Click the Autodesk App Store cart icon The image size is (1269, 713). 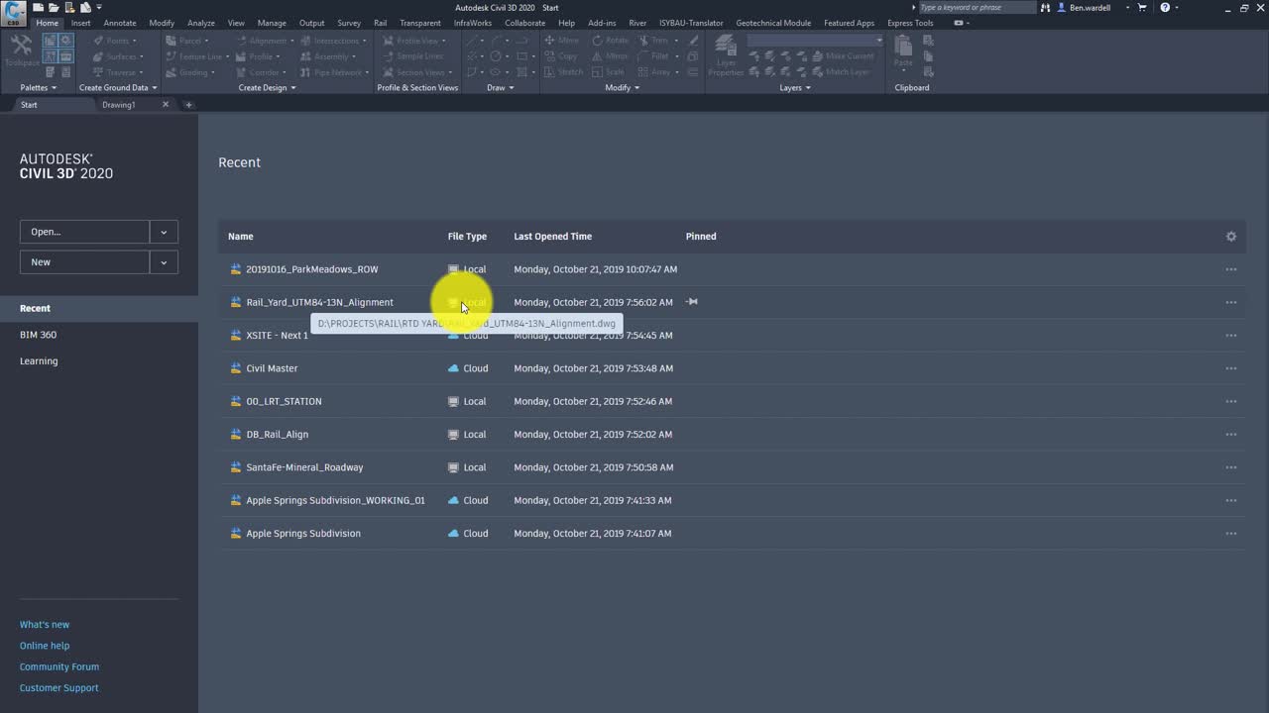pyautogui.click(x=1141, y=8)
